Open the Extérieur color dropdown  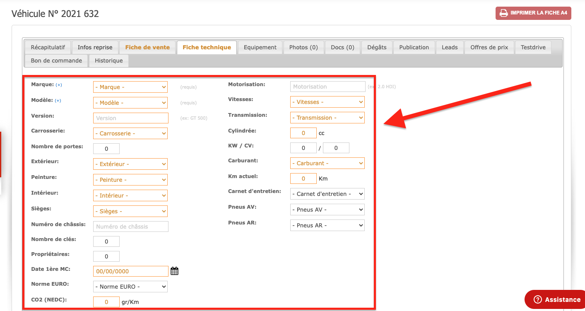point(130,164)
